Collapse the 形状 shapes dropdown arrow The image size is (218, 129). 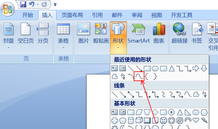point(118,48)
